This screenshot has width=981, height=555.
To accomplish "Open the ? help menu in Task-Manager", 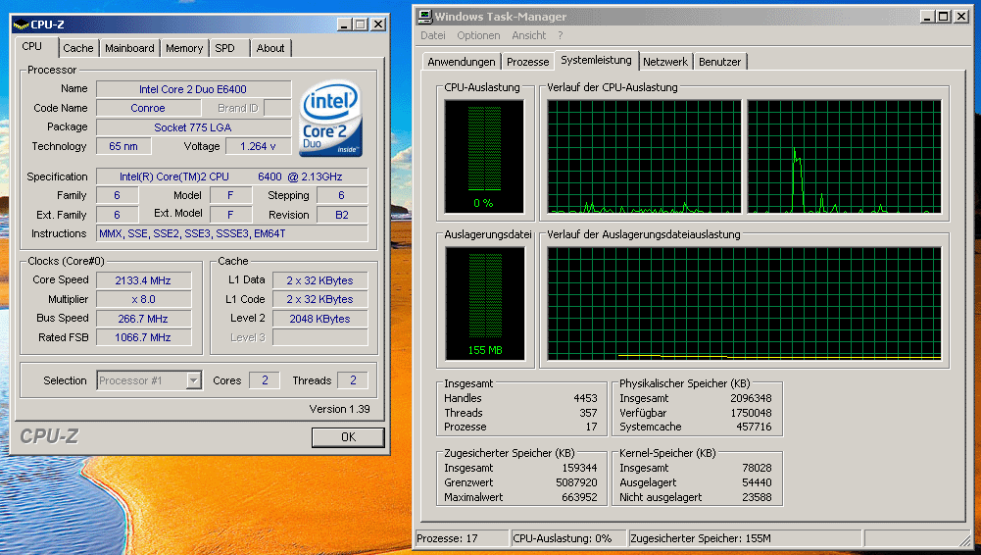I will coord(561,35).
